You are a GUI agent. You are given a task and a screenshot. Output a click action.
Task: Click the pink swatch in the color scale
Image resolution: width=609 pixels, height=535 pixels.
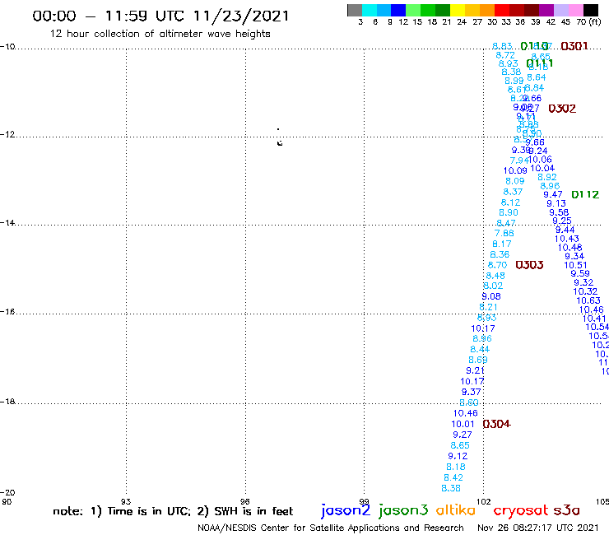tap(575, 10)
